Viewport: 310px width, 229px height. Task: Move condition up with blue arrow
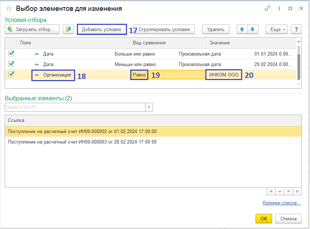(242, 29)
